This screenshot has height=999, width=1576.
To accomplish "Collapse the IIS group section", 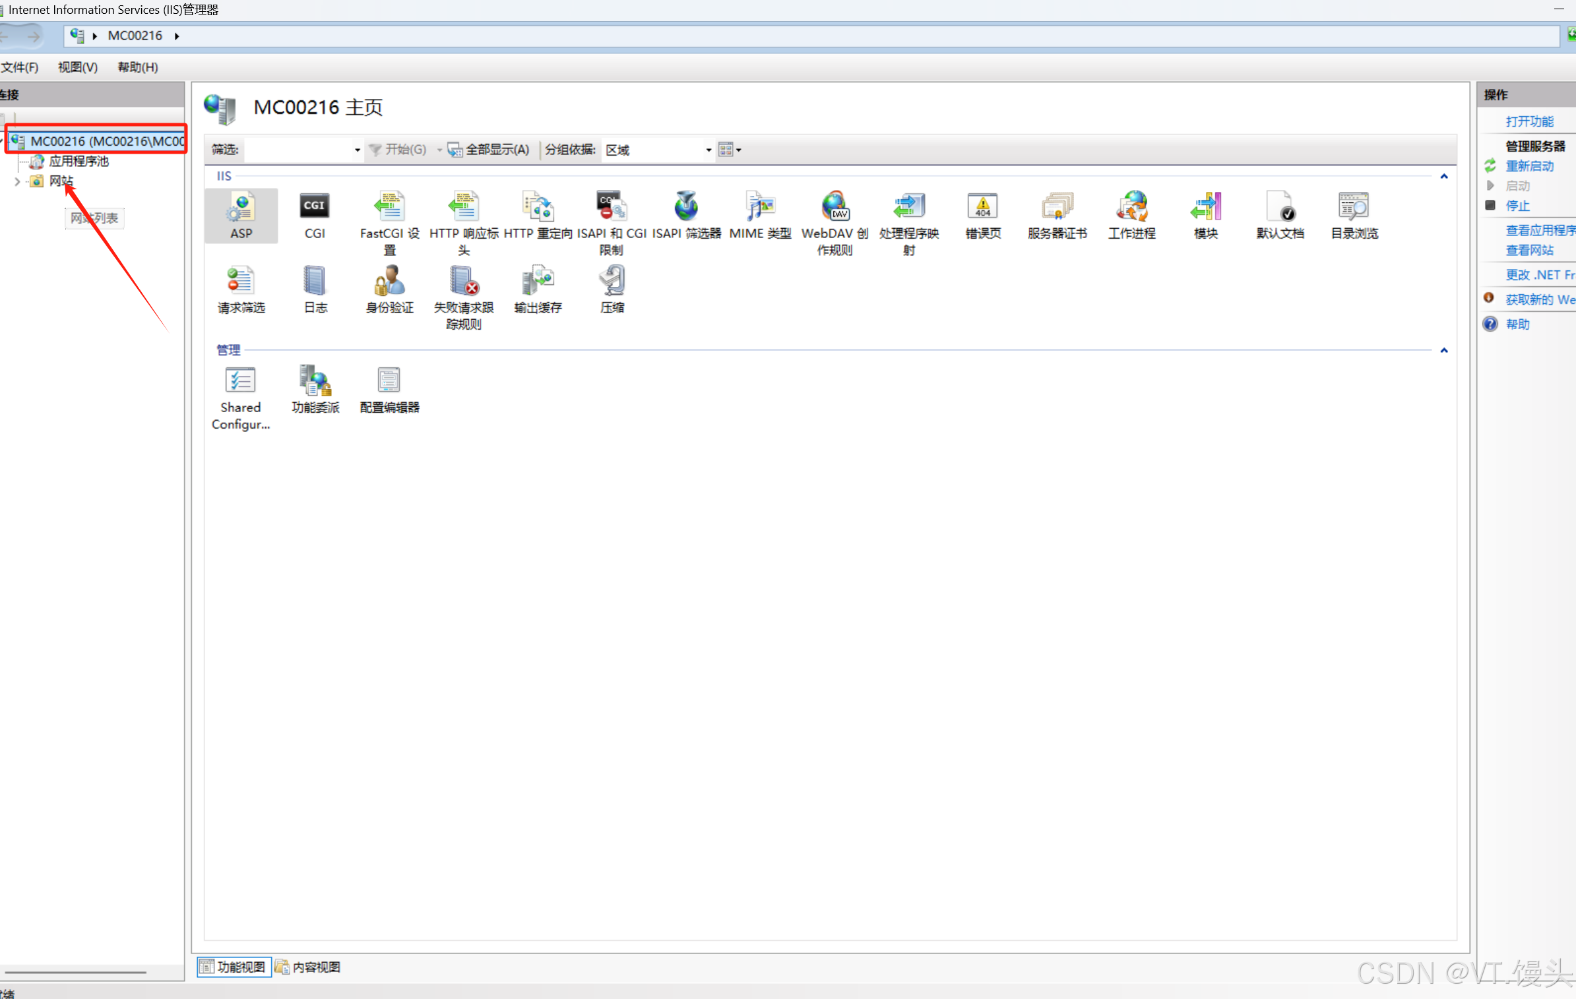I will point(1443,177).
